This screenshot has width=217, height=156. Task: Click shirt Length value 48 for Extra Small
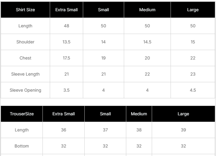66,26
